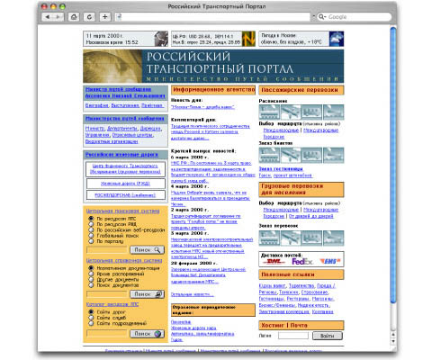Select radio button По ресурсам РЖД
Screen dimensions: 432x360
click(91, 224)
